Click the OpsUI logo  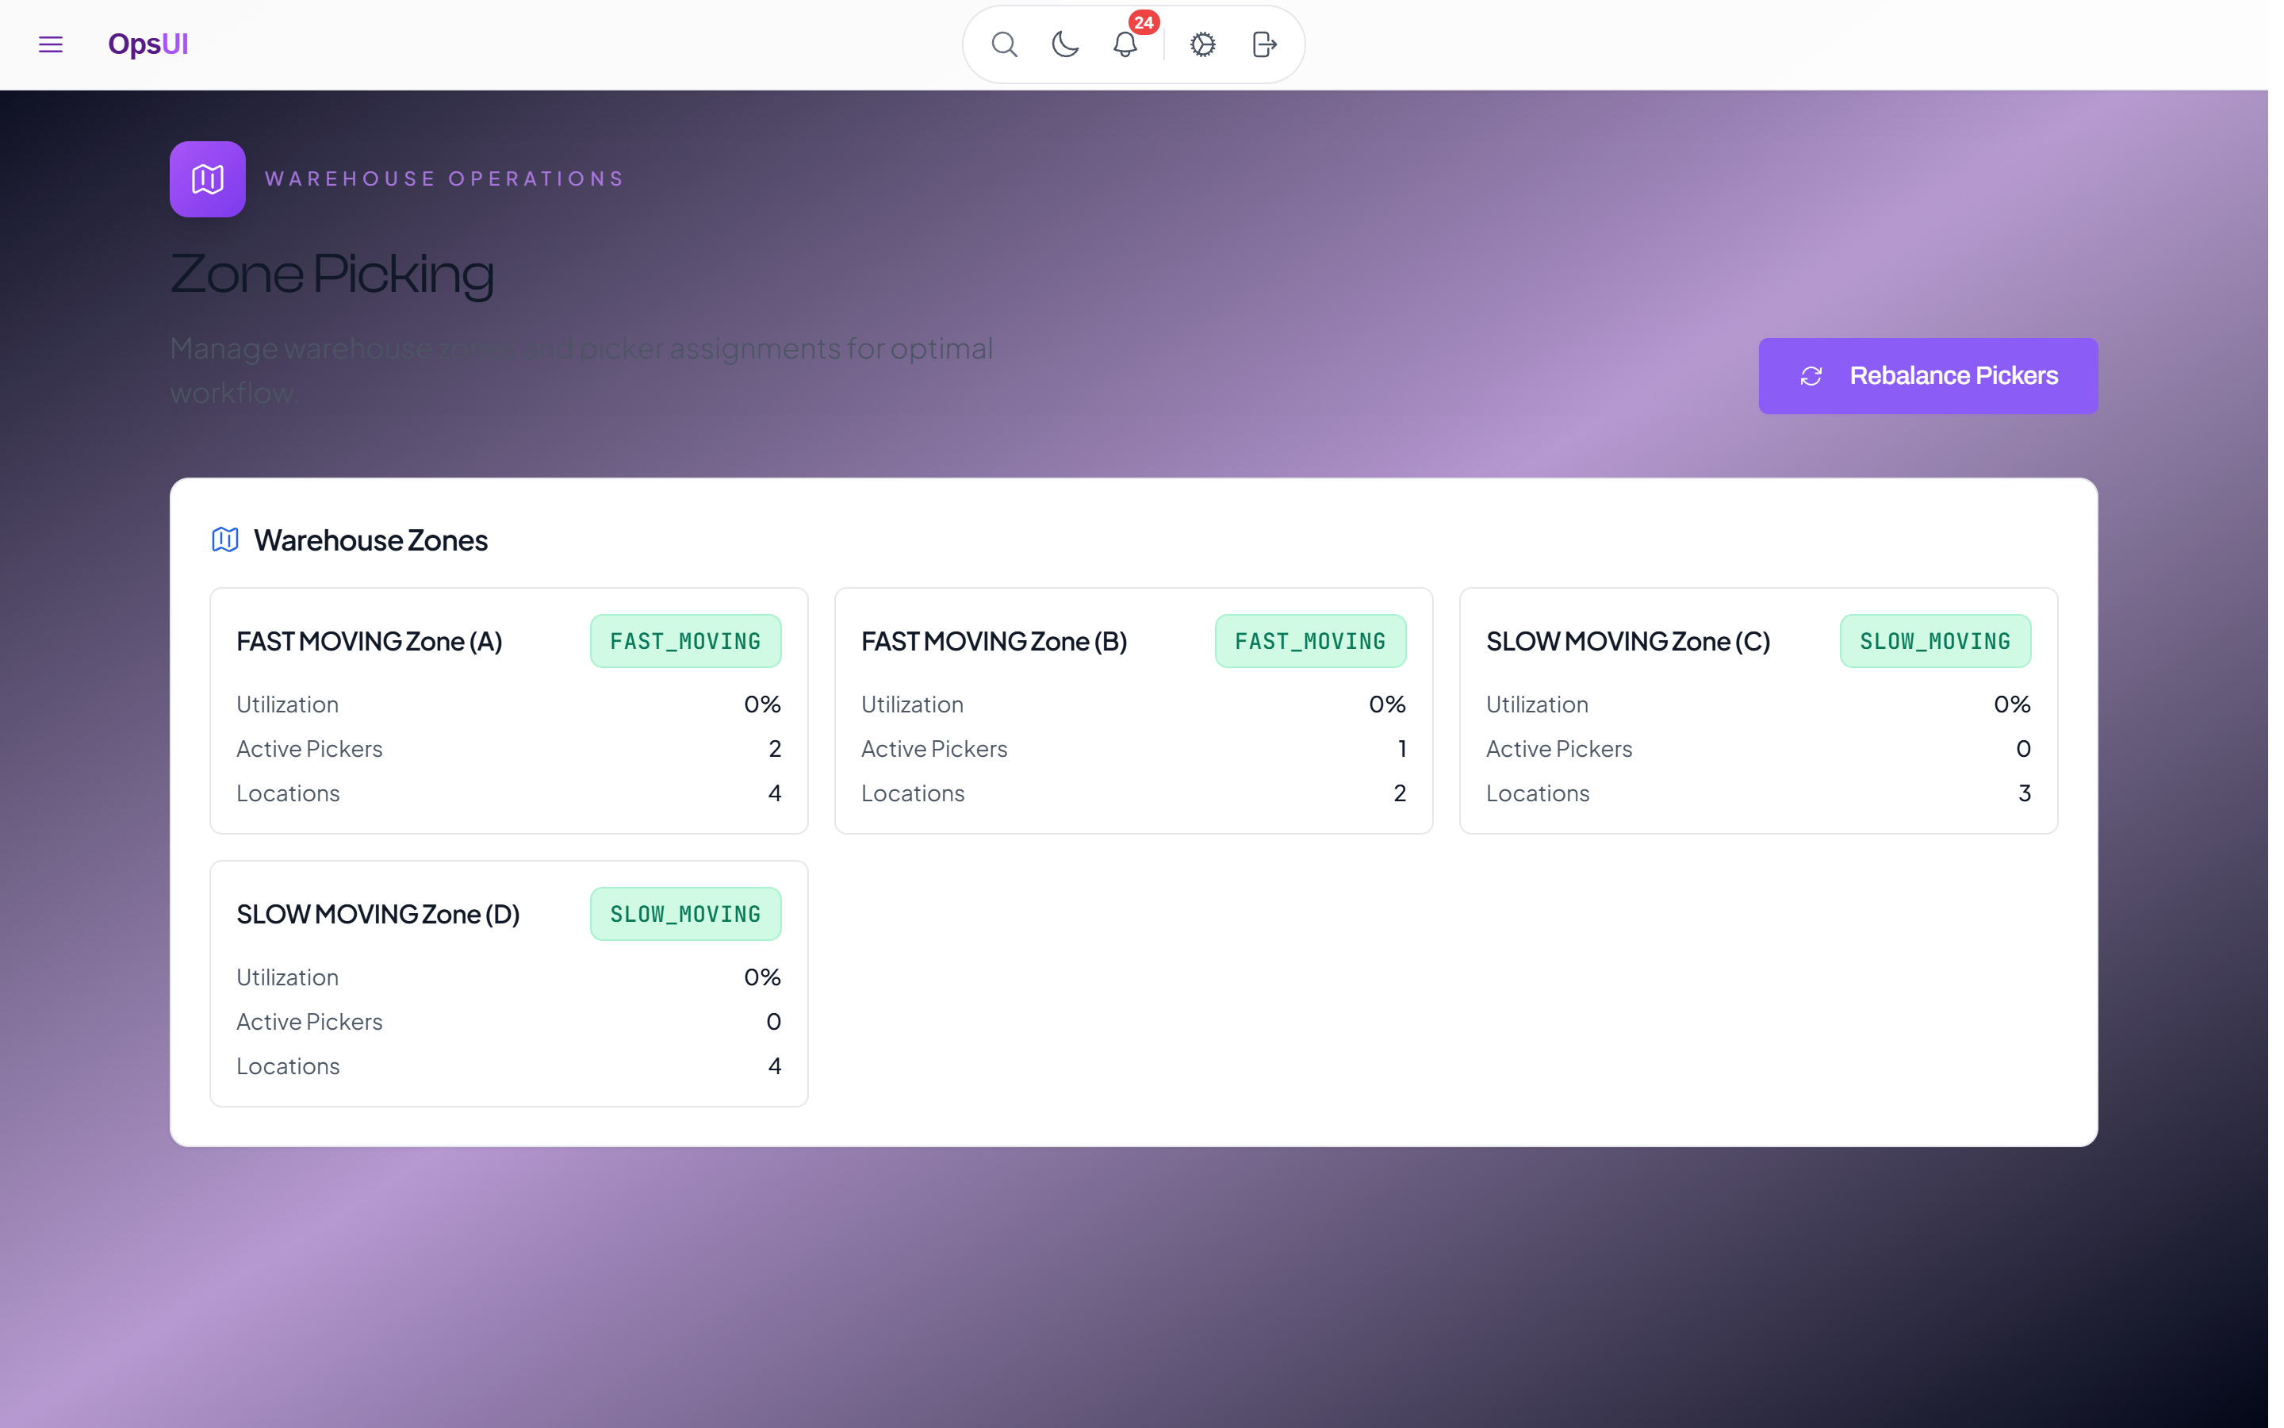[x=148, y=44]
